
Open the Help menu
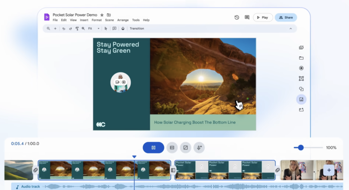click(146, 20)
